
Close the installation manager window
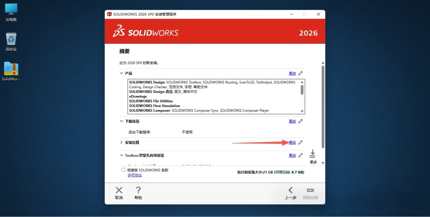[x=319, y=14]
